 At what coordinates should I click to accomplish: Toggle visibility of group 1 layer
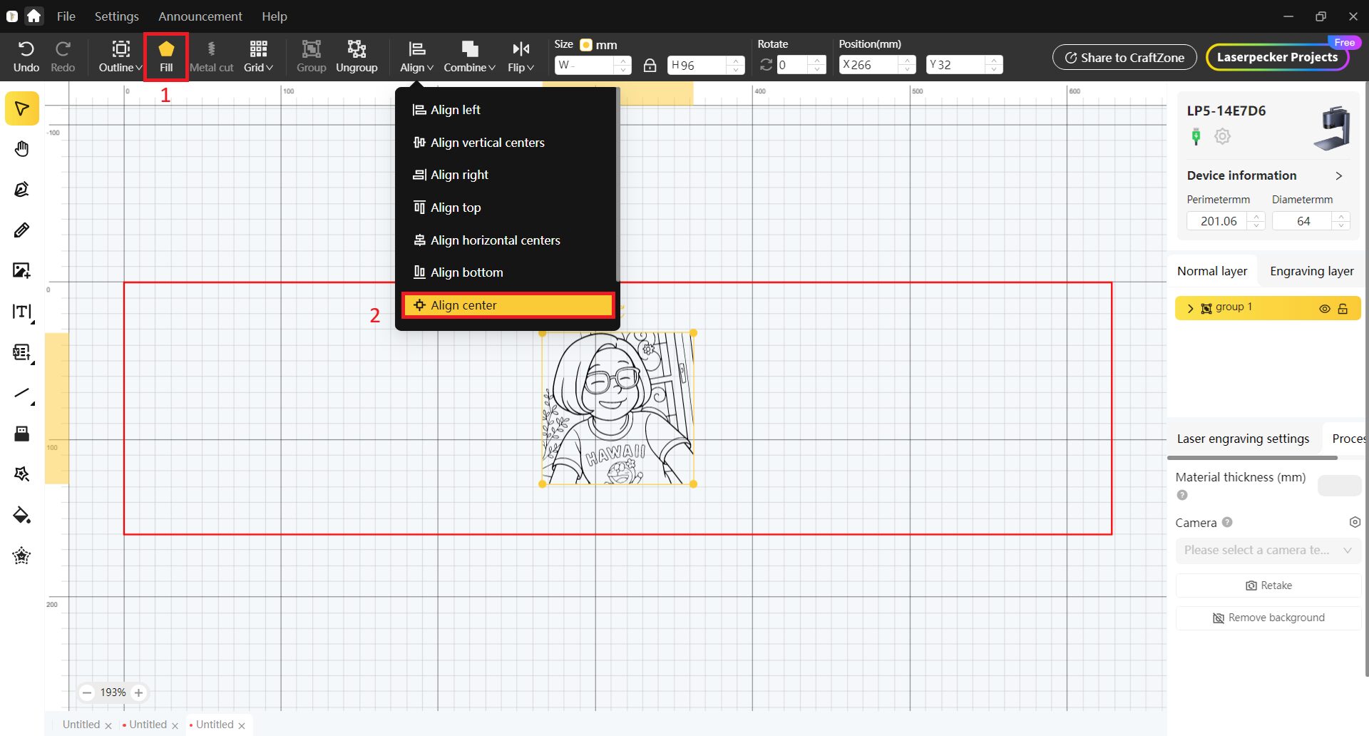point(1325,309)
